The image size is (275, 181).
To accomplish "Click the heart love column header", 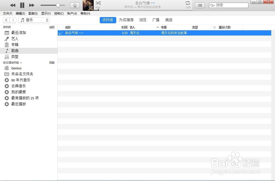I will pos(214,28).
